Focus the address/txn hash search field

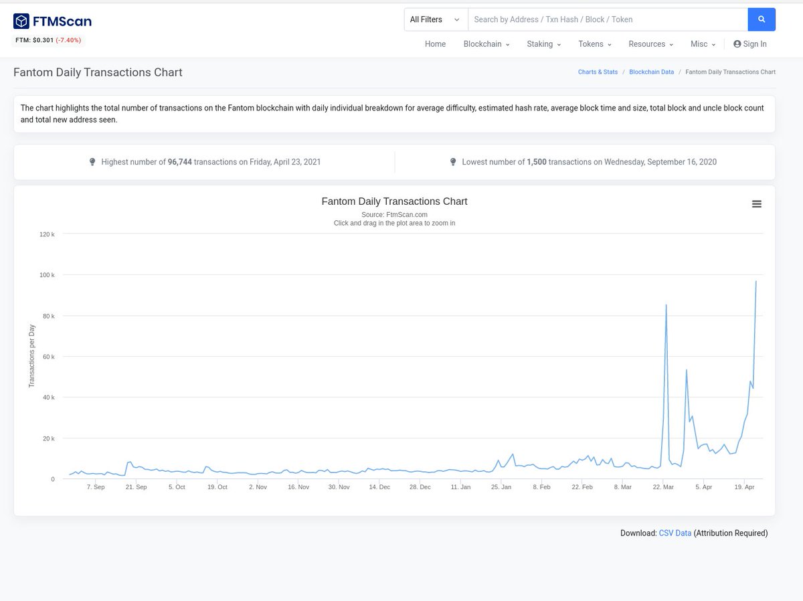pos(608,19)
